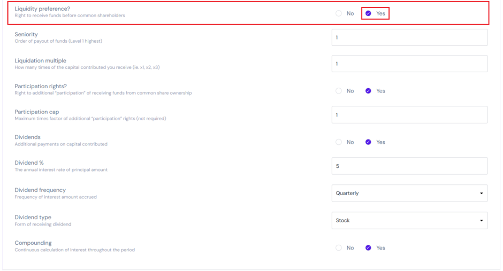Click the Liquidity preference? label
The image size is (503, 271).
42,9
